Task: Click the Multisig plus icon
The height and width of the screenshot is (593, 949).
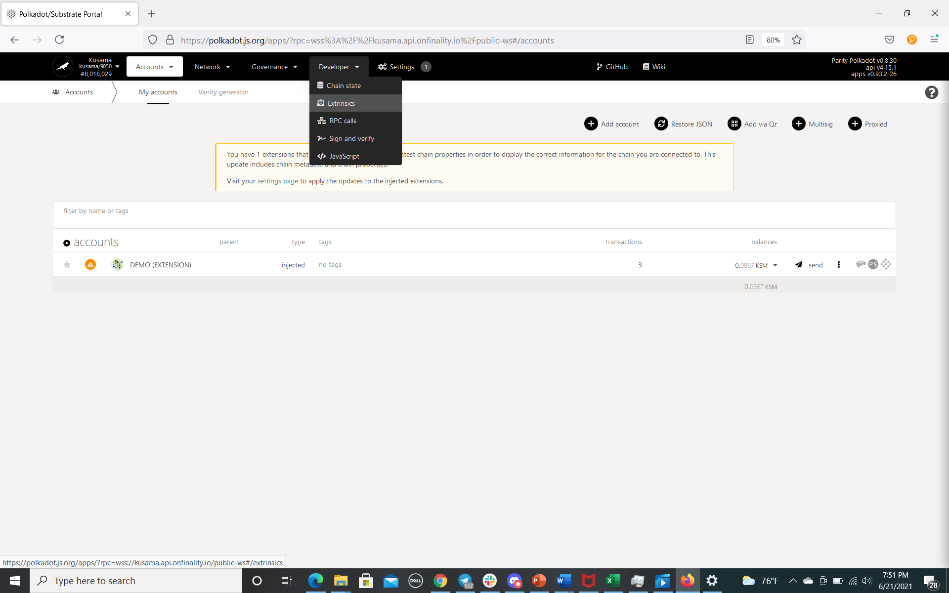Action: (x=798, y=124)
